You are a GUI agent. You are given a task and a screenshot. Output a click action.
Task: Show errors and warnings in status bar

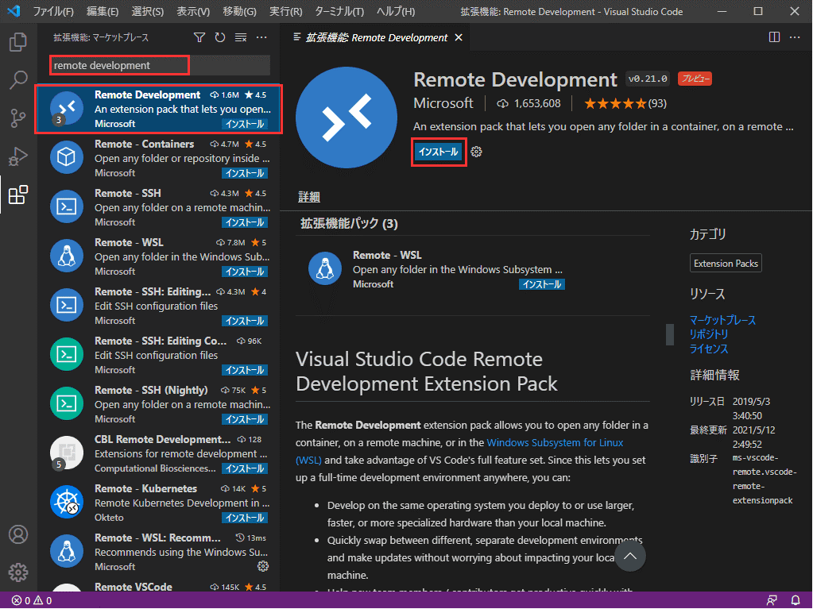tap(32, 601)
